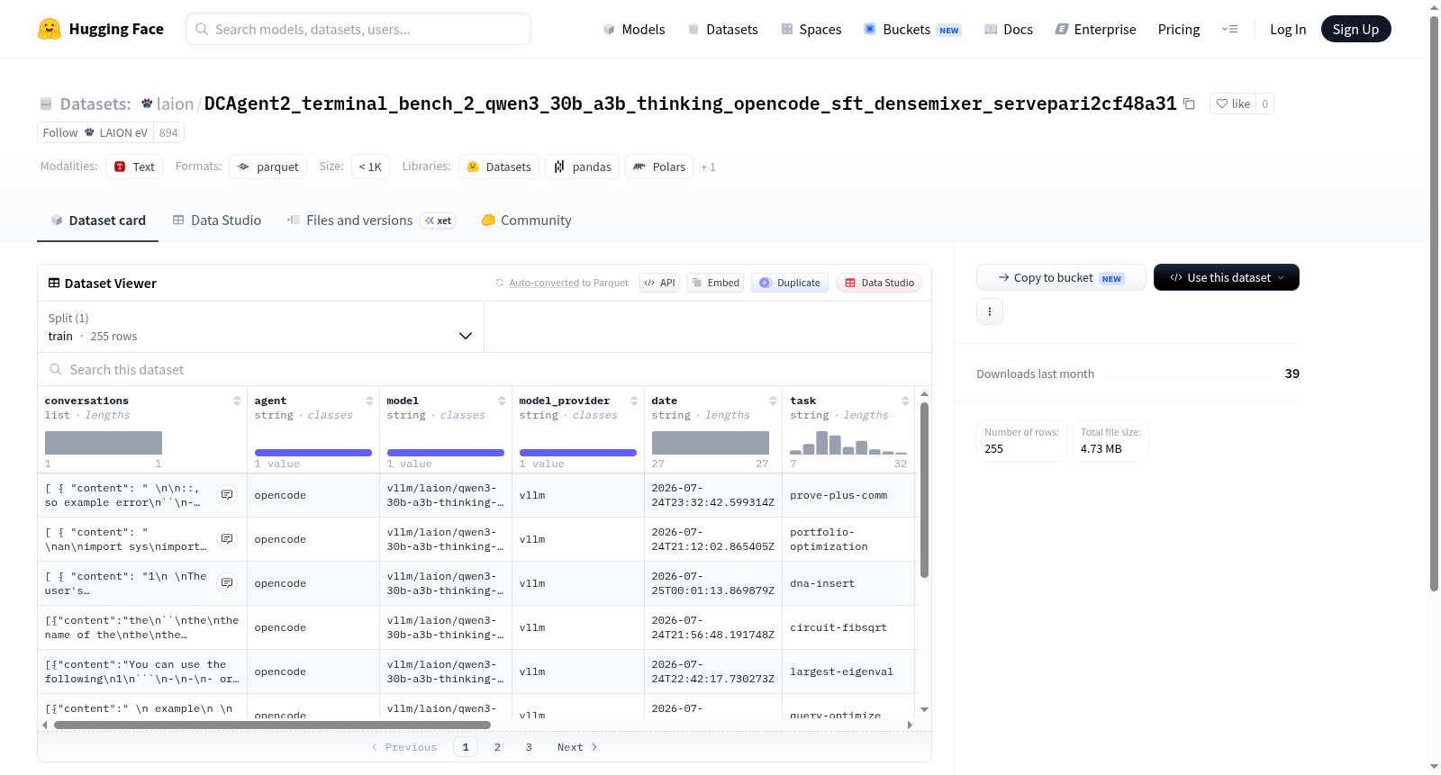The width and height of the screenshot is (1441, 775).
Task: Click the table's vertical scrollbar thumb
Action: click(924, 490)
